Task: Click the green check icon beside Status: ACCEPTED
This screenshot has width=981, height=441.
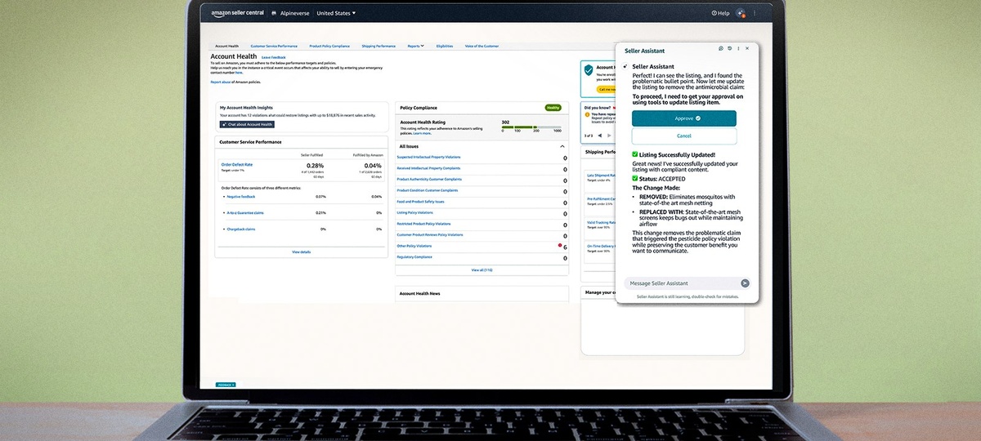Action: pyautogui.click(x=635, y=178)
